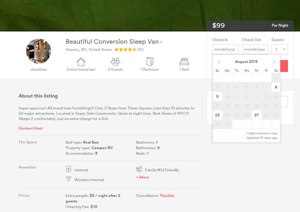This screenshot has width=300, height=212.
Task: Click the 3 Guests people icon
Action: pyautogui.click(x=115, y=62)
